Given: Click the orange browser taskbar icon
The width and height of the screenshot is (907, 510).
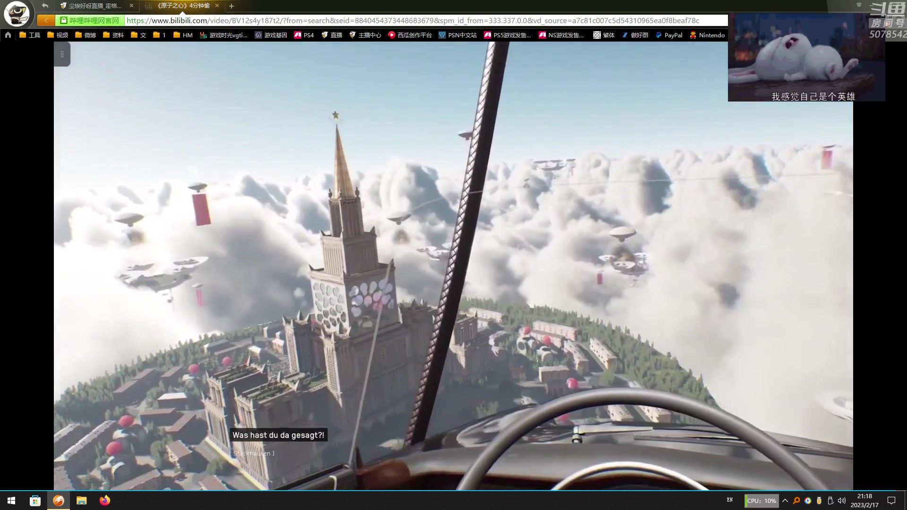Looking at the screenshot, I should (x=59, y=501).
